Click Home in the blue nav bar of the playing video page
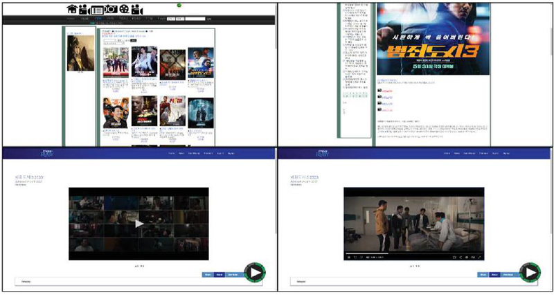The image size is (554, 295). pyautogui.click(x=447, y=153)
